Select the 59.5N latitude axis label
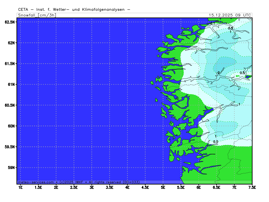269x202 pixels. point(10,147)
